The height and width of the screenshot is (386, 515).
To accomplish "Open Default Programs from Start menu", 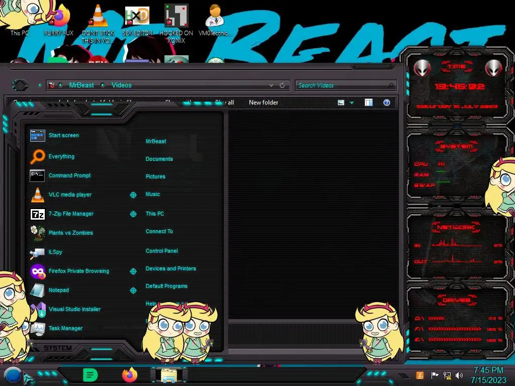I will coord(166,286).
